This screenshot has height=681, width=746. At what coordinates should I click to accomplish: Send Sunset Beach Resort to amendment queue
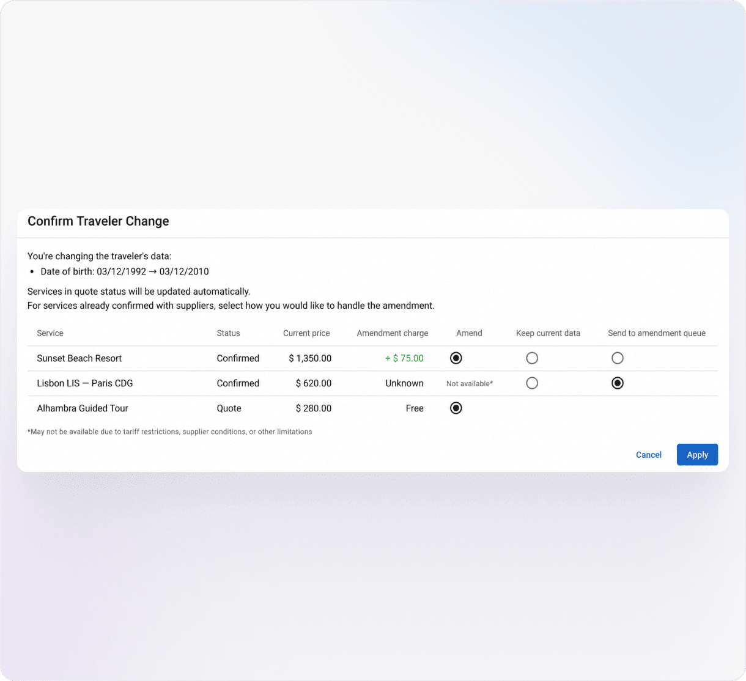(x=618, y=358)
